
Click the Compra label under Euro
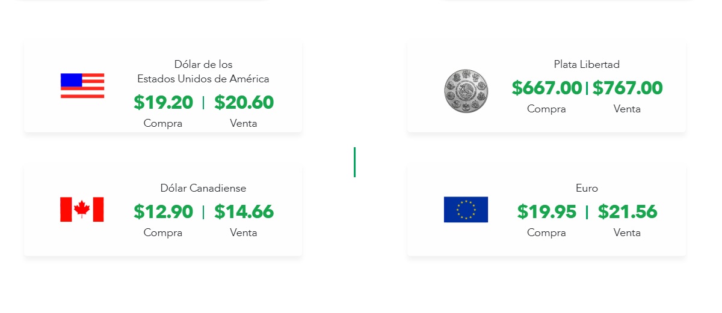pyautogui.click(x=546, y=232)
